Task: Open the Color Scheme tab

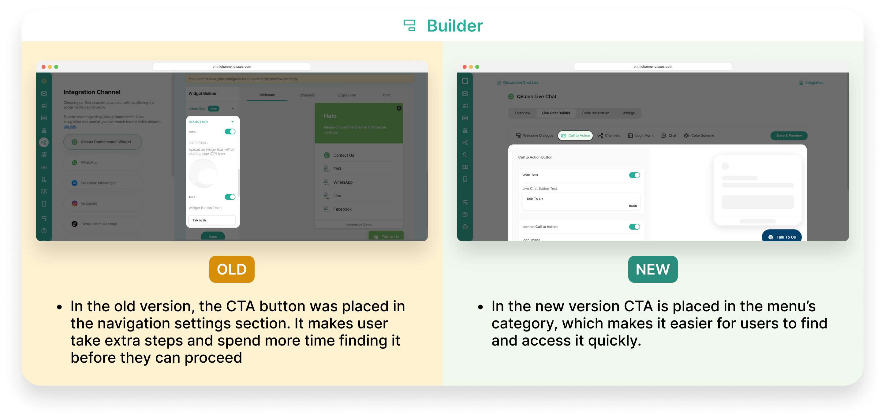Action: (x=699, y=136)
